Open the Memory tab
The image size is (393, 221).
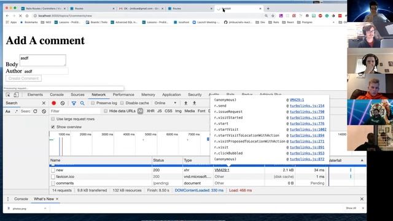tap(148, 95)
